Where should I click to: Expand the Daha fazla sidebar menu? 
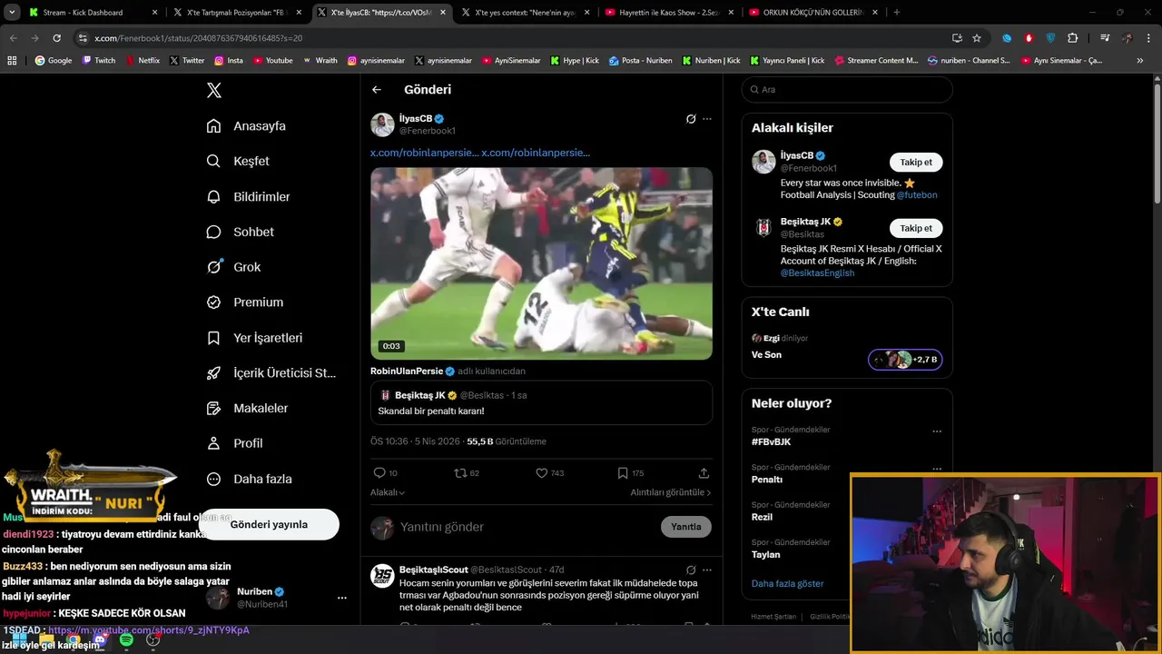250,479
